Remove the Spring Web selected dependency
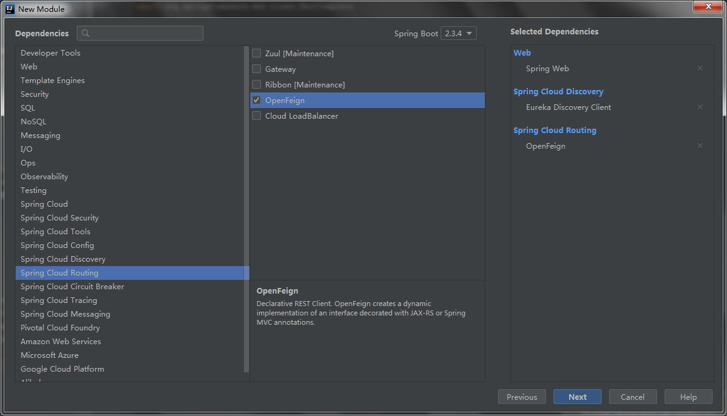This screenshot has height=416, width=727. [700, 68]
